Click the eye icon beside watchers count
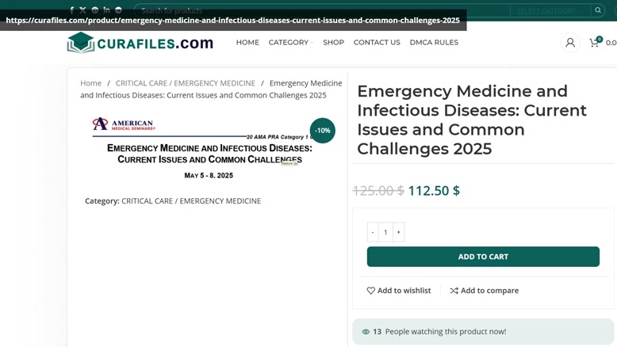The width and height of the screenshot is (617, 347). [366, 332]
